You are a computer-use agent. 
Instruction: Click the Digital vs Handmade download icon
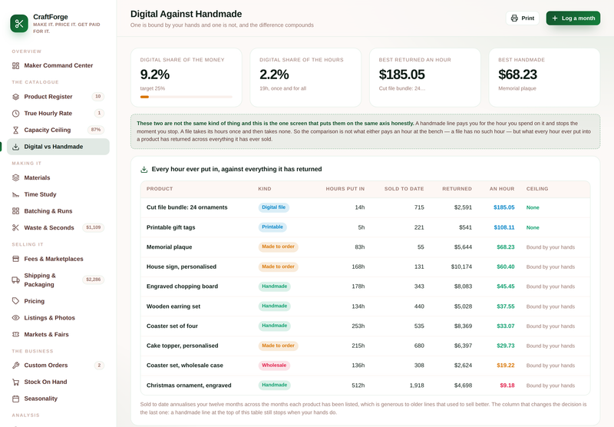15,147
